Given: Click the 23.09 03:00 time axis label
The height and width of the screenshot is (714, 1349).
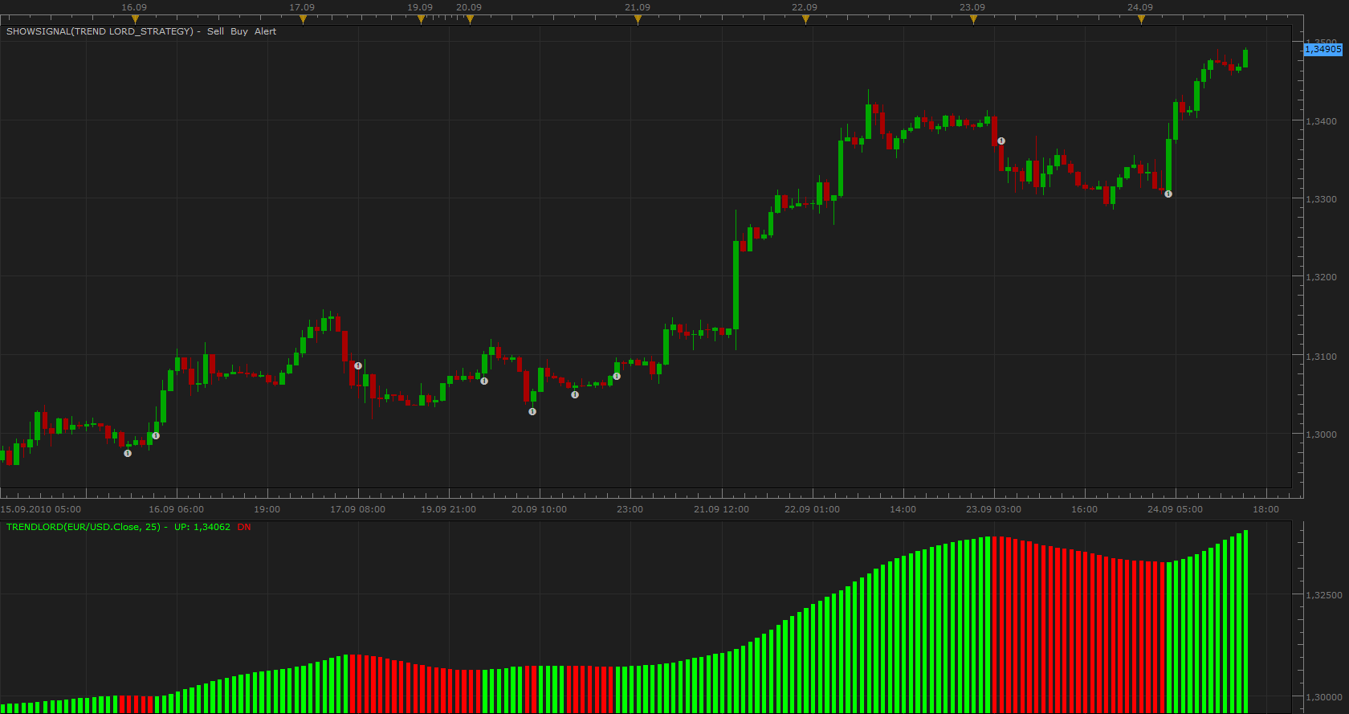Looking at the screenshot, I should pos(993,509).
